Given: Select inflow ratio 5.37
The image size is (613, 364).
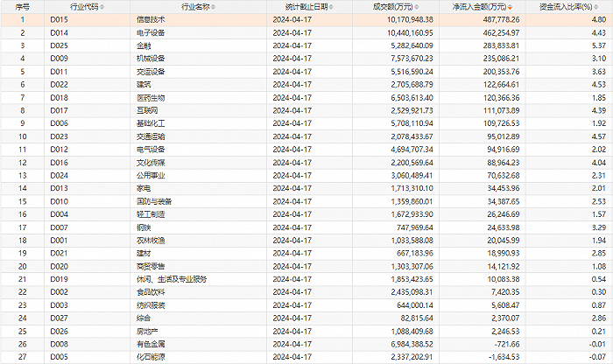Looking at the screenshot, I should click(x=598, y=45).
